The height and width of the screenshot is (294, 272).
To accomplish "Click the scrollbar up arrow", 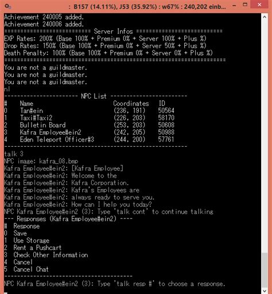I will 265,17.
